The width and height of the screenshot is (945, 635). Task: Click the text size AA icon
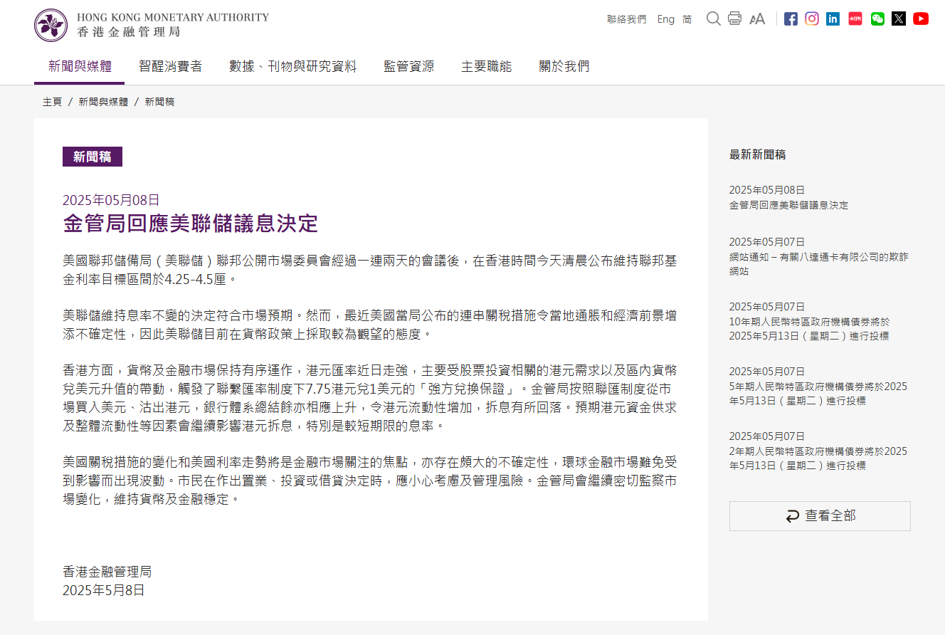click(x=757, y=19)
